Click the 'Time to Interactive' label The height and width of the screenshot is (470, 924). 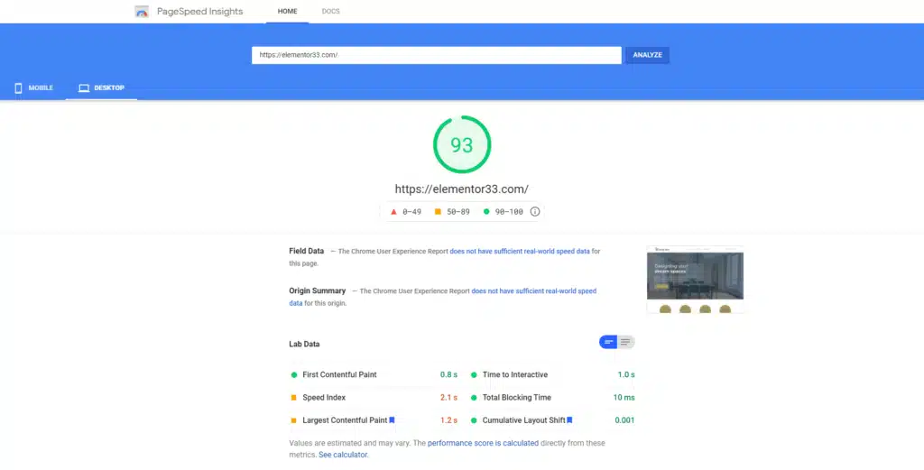[x=515, y=374]
